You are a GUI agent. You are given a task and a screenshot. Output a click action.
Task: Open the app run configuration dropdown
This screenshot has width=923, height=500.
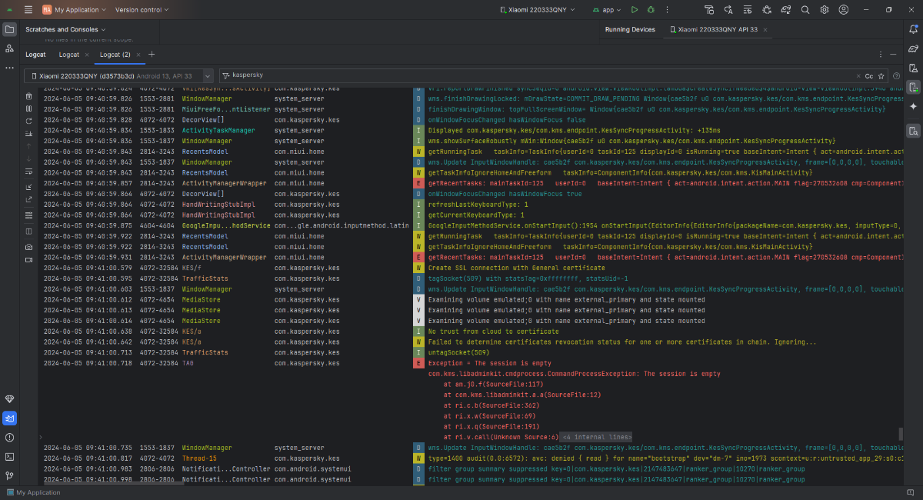click(607, 10)
